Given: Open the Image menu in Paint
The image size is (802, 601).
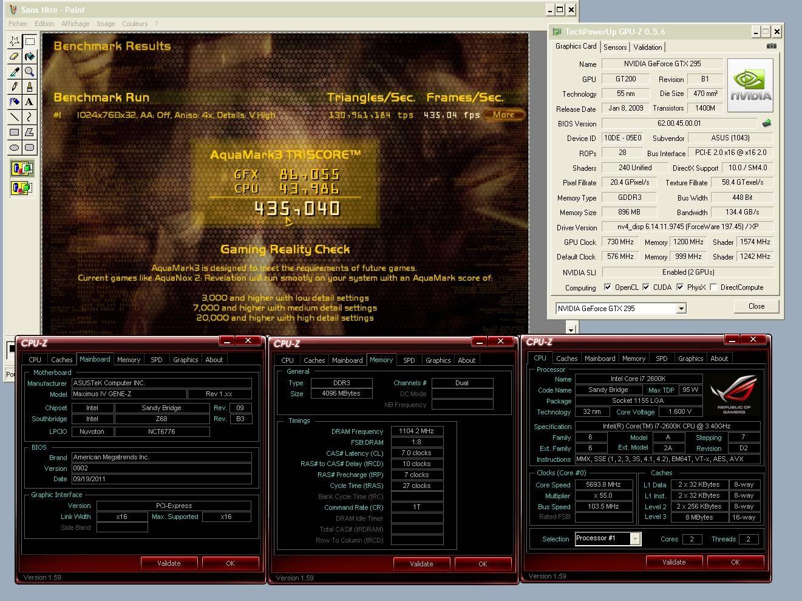Looking at the screenshot, I should tap(106, 24).
